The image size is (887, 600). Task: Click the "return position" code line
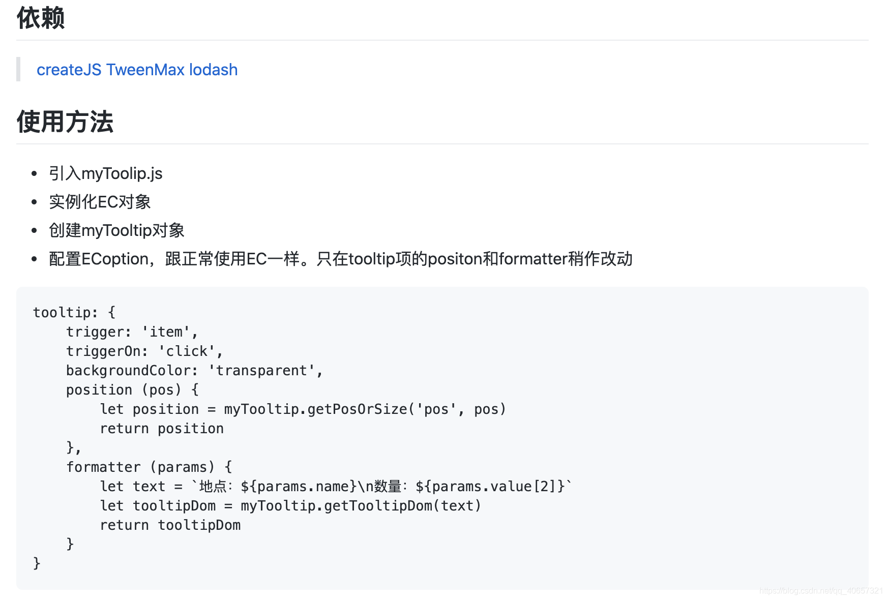pyautogui.click(x=162, y=428)
